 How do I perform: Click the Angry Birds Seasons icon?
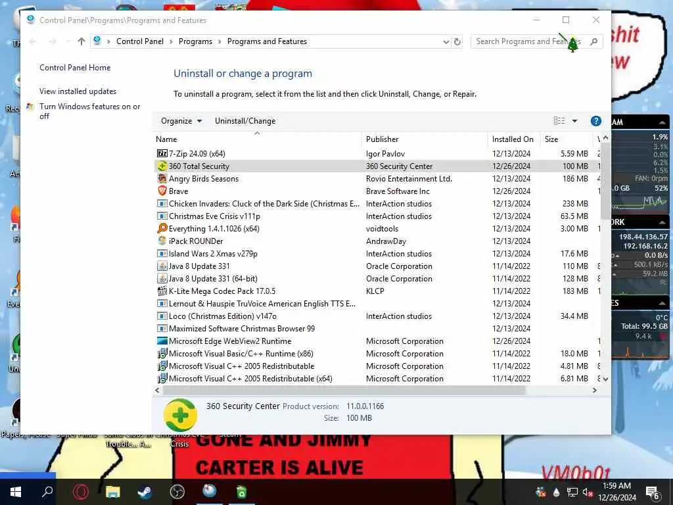click(x=162, y=178)
